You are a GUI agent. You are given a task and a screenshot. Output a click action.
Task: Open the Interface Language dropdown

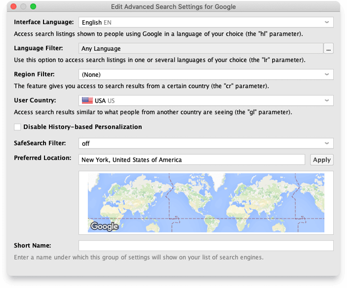click(206, 22)
